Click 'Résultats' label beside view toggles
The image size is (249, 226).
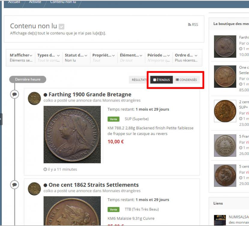139,80
